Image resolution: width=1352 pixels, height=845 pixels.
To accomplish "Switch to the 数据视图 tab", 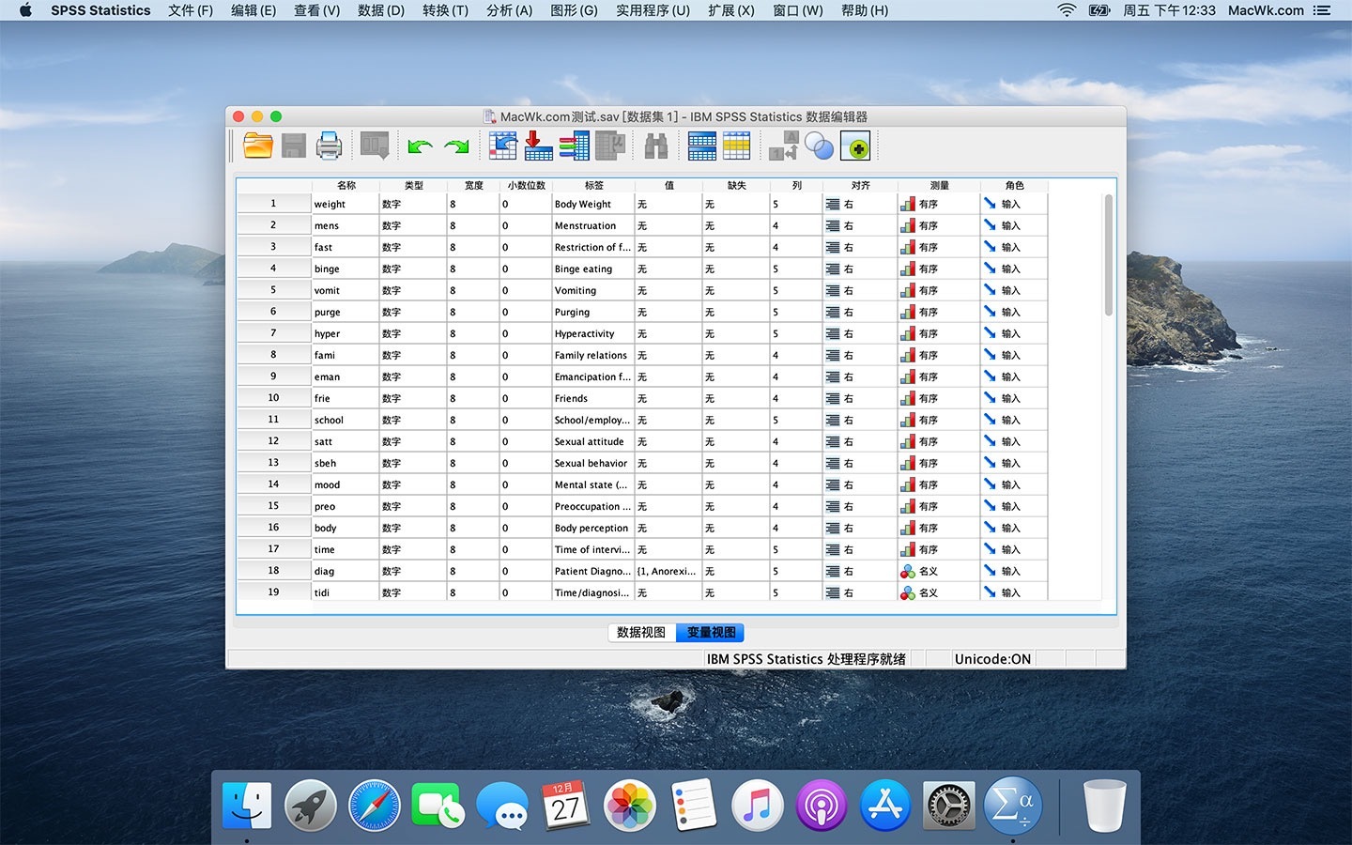I will (641, 632).
